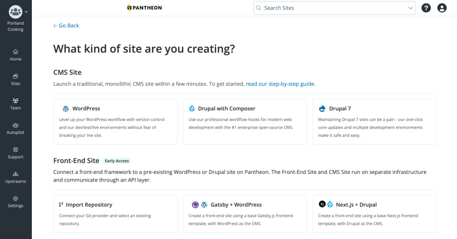Choose the Import Repository card
Image resolution: width=457 pixels, height=239 pixels.
tap(116, 214)
